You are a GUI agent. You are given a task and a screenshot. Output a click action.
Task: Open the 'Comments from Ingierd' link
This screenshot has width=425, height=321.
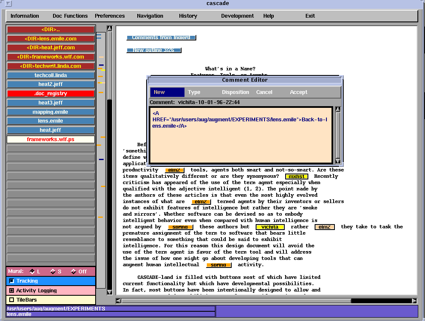click(x=161, y=37)
